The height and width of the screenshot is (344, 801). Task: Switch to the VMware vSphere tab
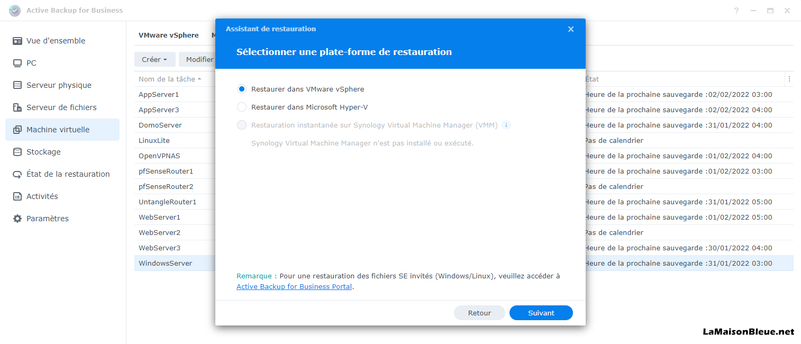pyautogui.click(x=169, y=35)
